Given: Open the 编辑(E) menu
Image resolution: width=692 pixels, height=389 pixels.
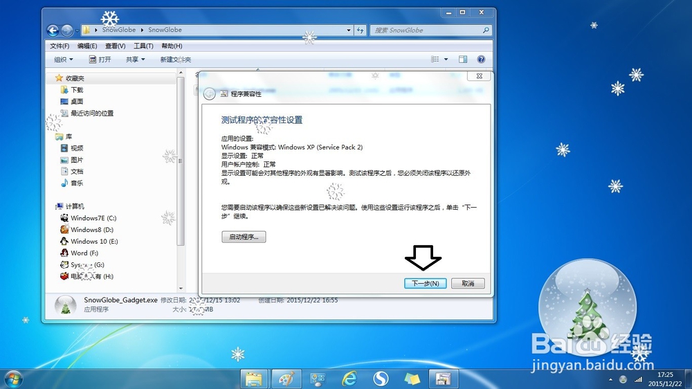Looking at the screenshot, I should (x=87, y=46).
